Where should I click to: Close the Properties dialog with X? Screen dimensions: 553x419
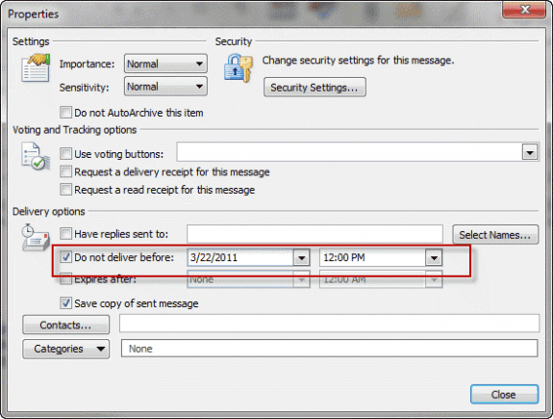(x=525, y=10)
